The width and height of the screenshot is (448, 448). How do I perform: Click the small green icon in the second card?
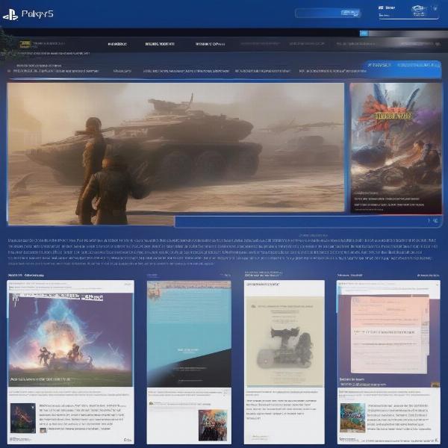click(152, 403)
